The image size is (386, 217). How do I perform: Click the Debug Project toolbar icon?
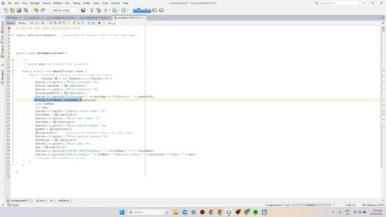click(115, 10)
